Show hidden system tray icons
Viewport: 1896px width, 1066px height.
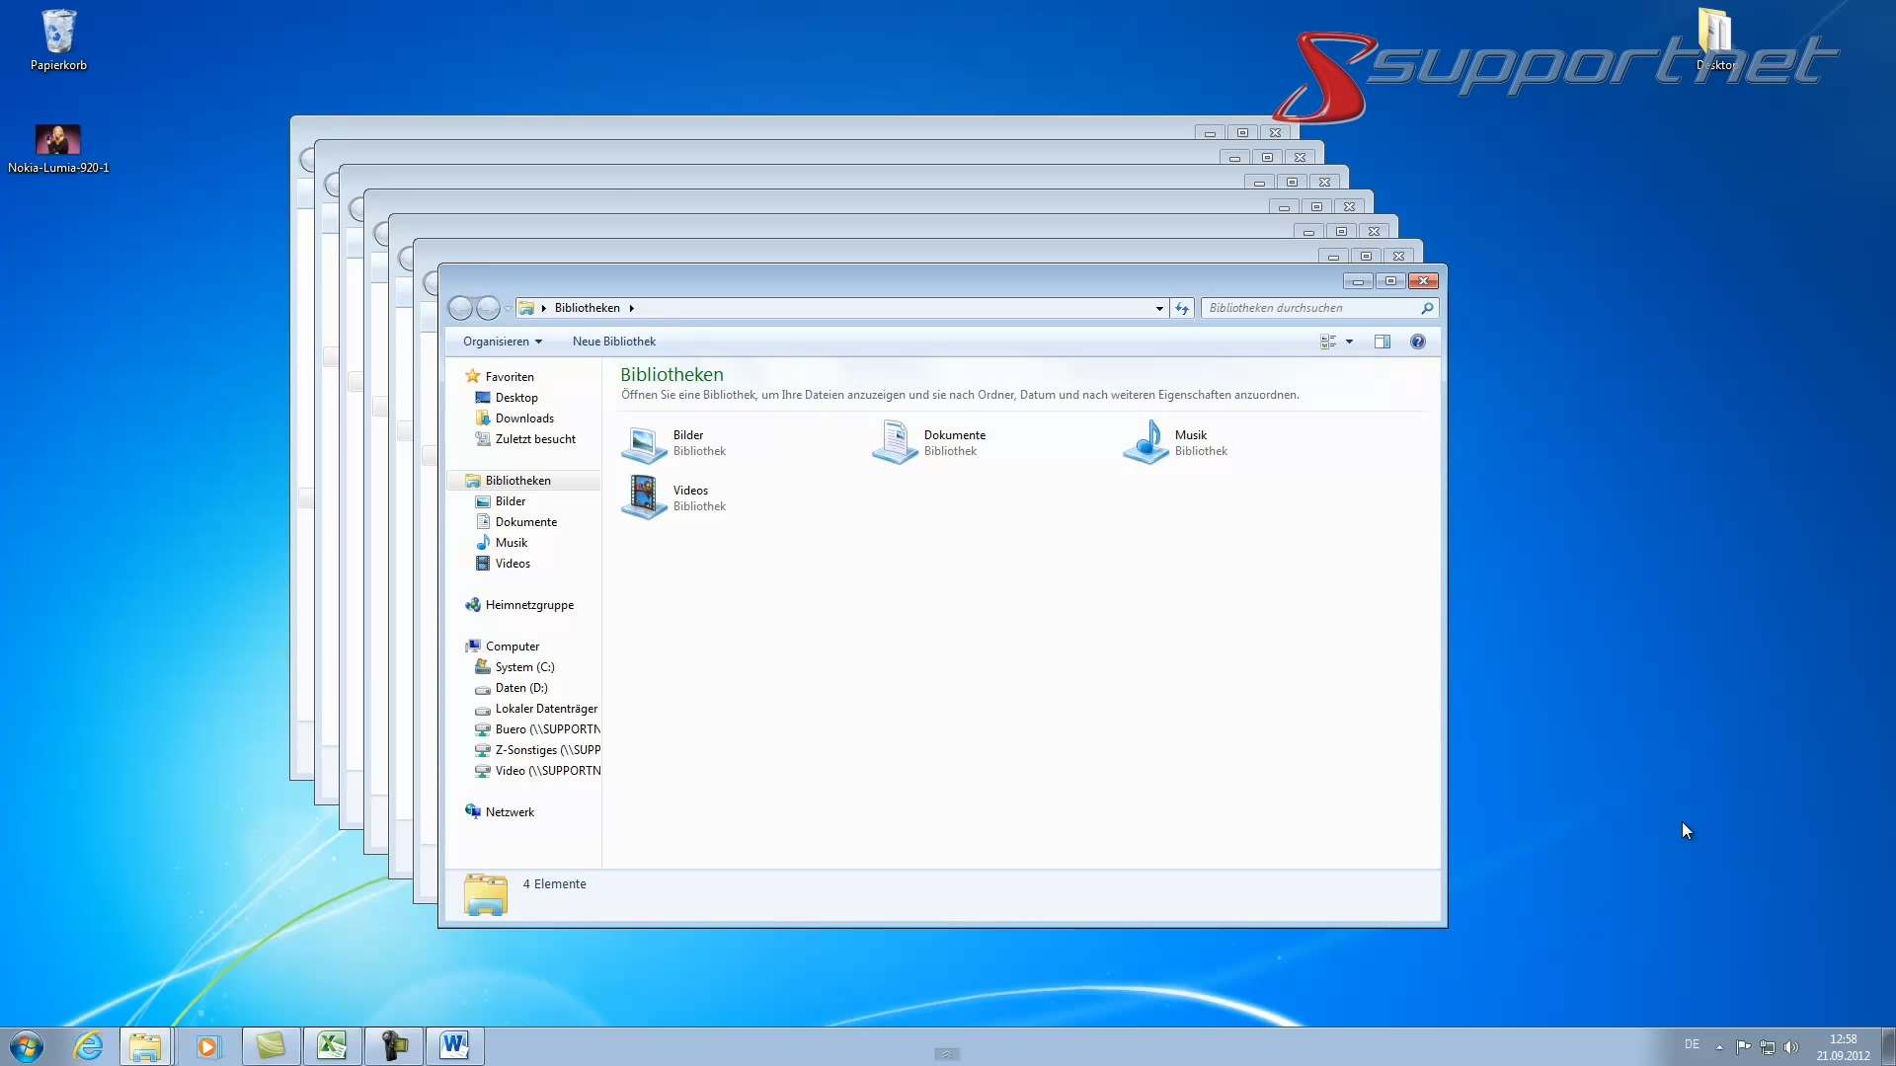1718,1048
